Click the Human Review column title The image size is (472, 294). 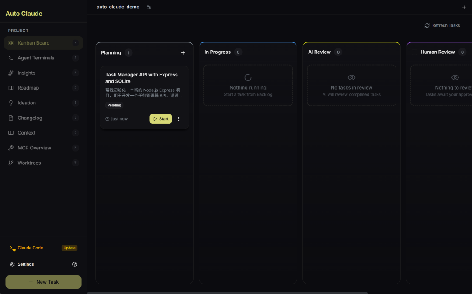tap(437, 52)
